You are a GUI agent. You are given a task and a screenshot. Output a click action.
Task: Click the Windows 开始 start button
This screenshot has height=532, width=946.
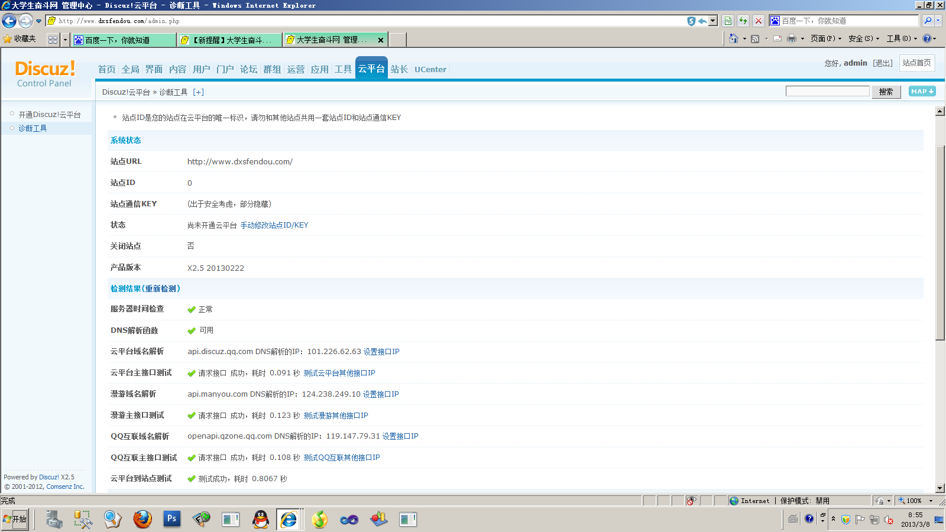point(15,520)
